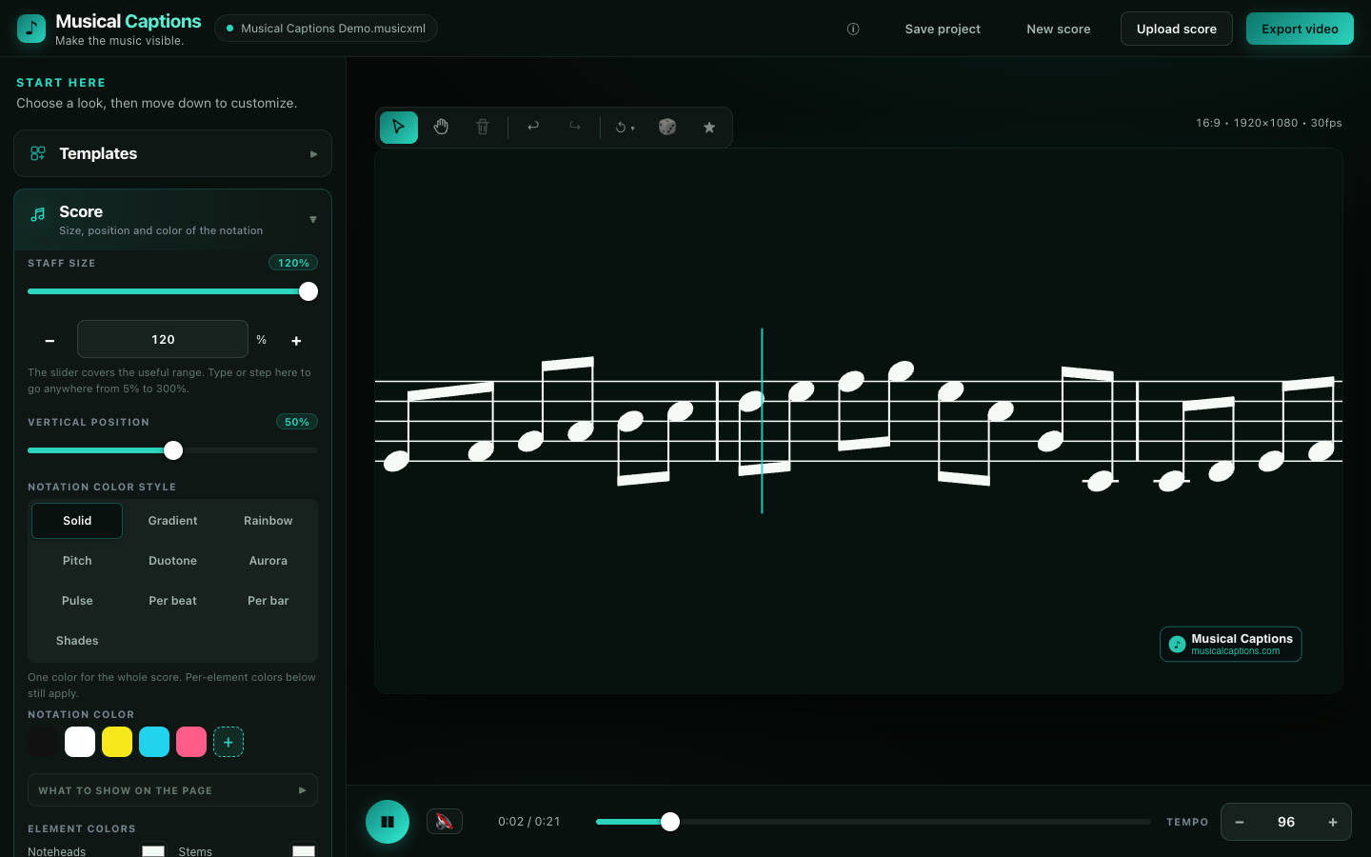1371x857 pixels.
Task: Click the Upload score button
Action: click(1177, 29)
